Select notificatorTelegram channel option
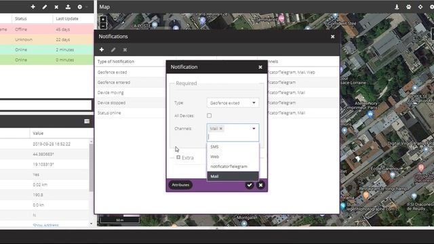 233,167
